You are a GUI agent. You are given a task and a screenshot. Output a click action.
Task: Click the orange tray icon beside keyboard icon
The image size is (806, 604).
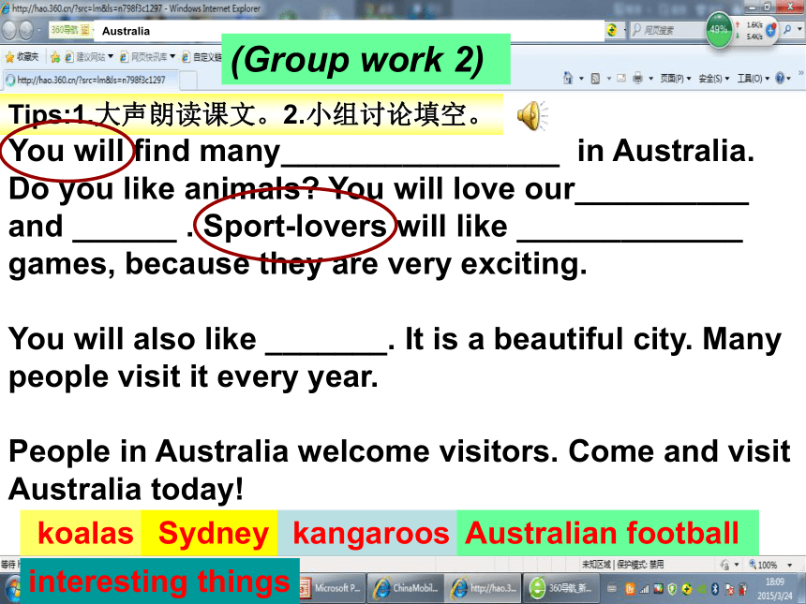[x=630, y=589]
